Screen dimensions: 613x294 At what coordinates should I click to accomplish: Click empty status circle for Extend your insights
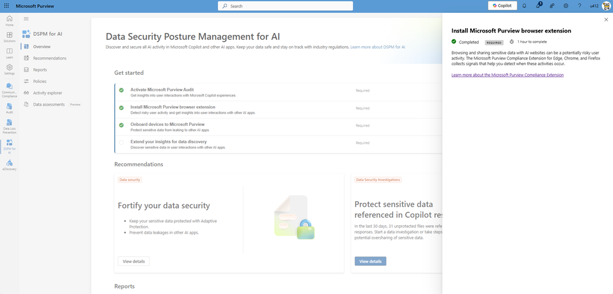click(x=121, y=142)
